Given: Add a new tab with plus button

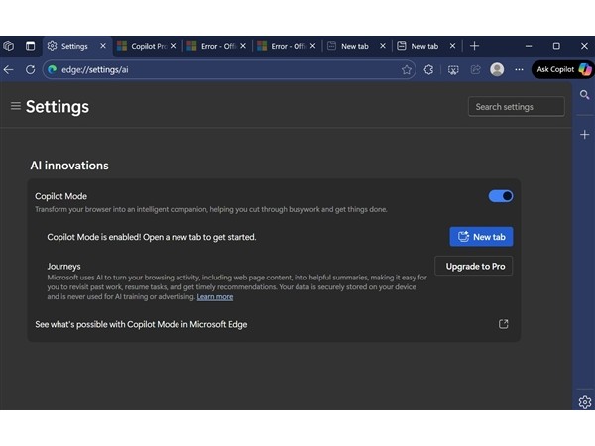Looking at the screenshot, I should pos(474,46).
